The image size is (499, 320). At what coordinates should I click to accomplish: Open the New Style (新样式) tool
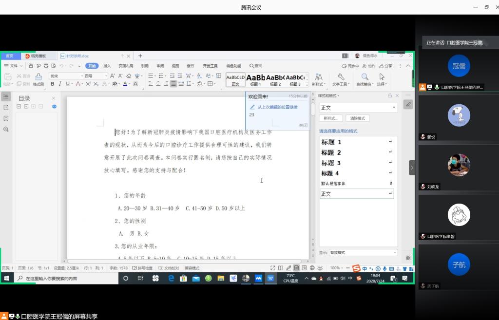pos(319,79)
